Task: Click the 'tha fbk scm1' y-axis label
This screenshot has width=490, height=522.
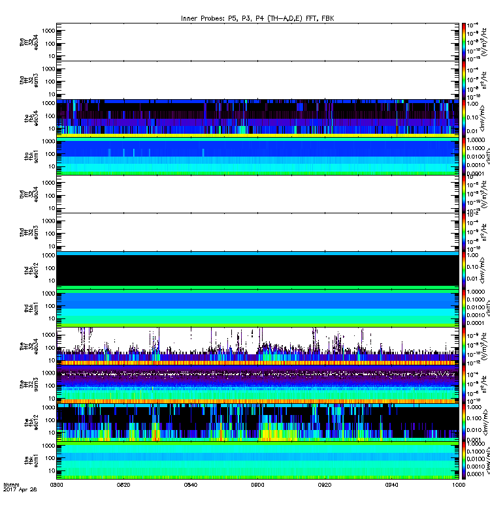Action: point(31,157)
